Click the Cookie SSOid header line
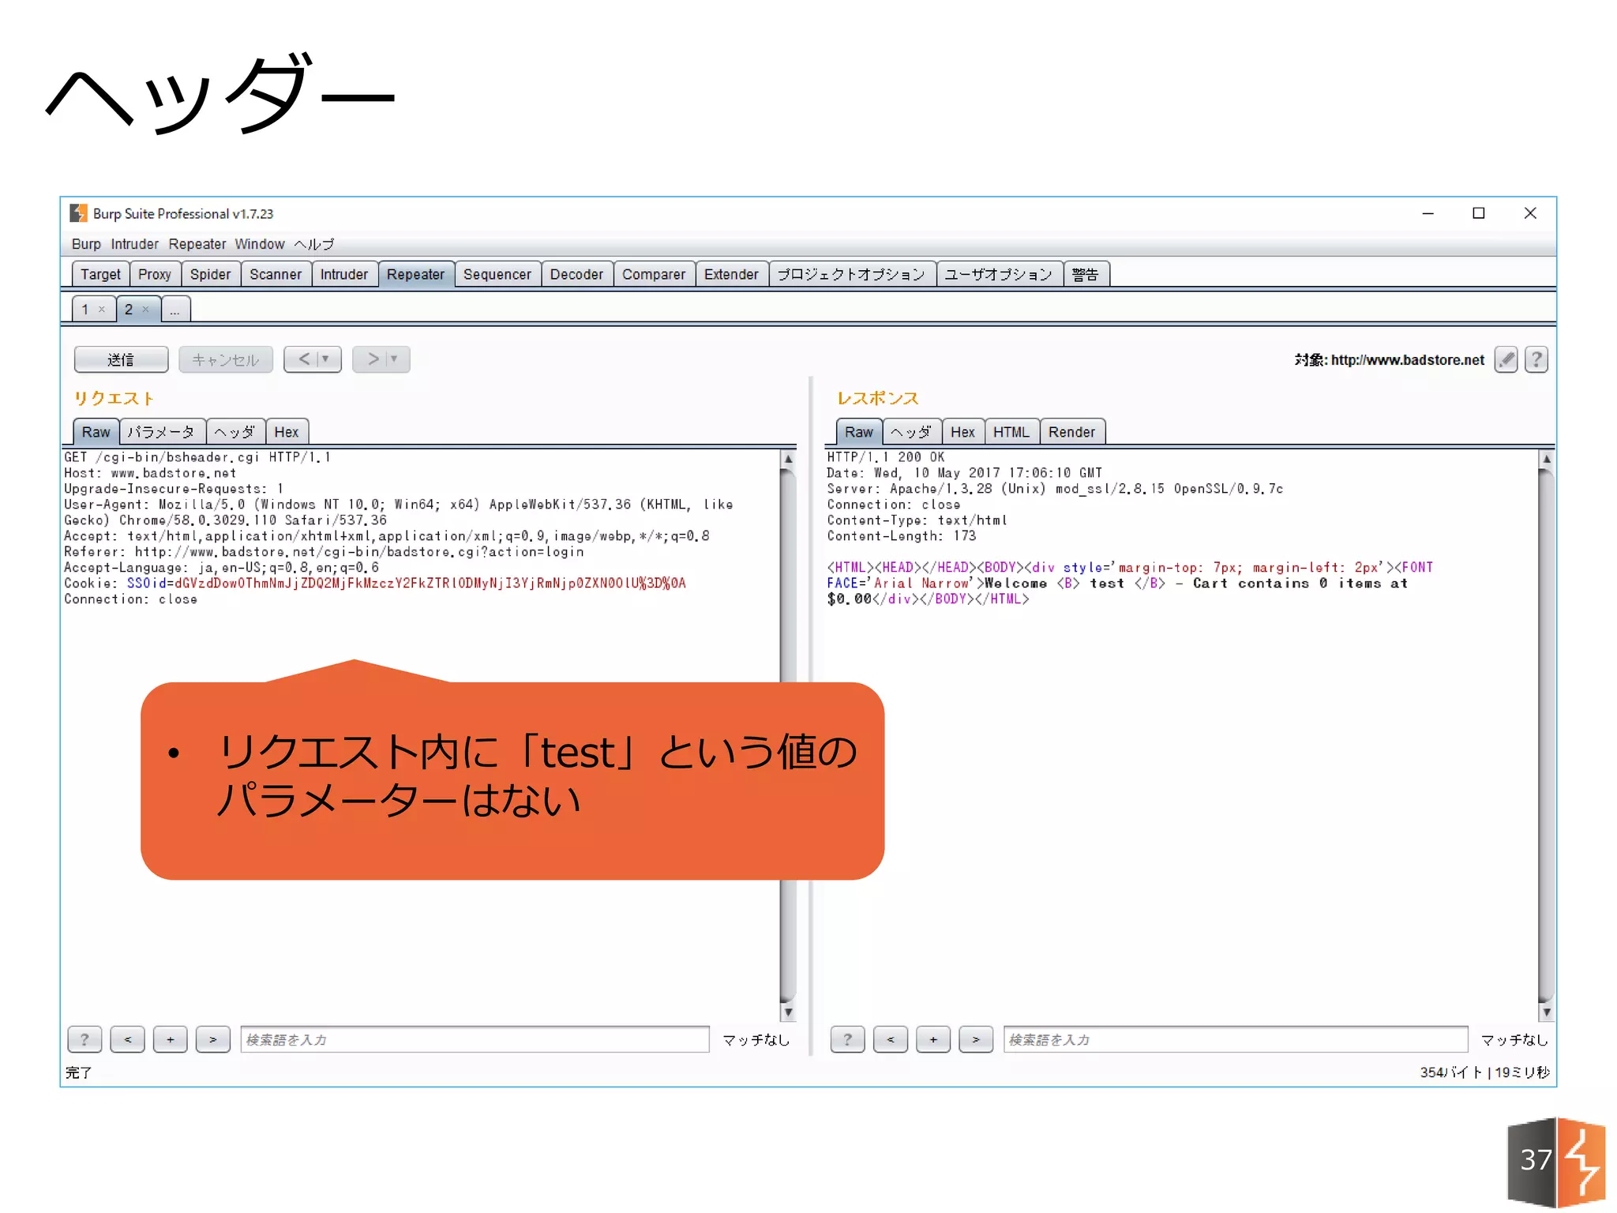 coord(375,584)
